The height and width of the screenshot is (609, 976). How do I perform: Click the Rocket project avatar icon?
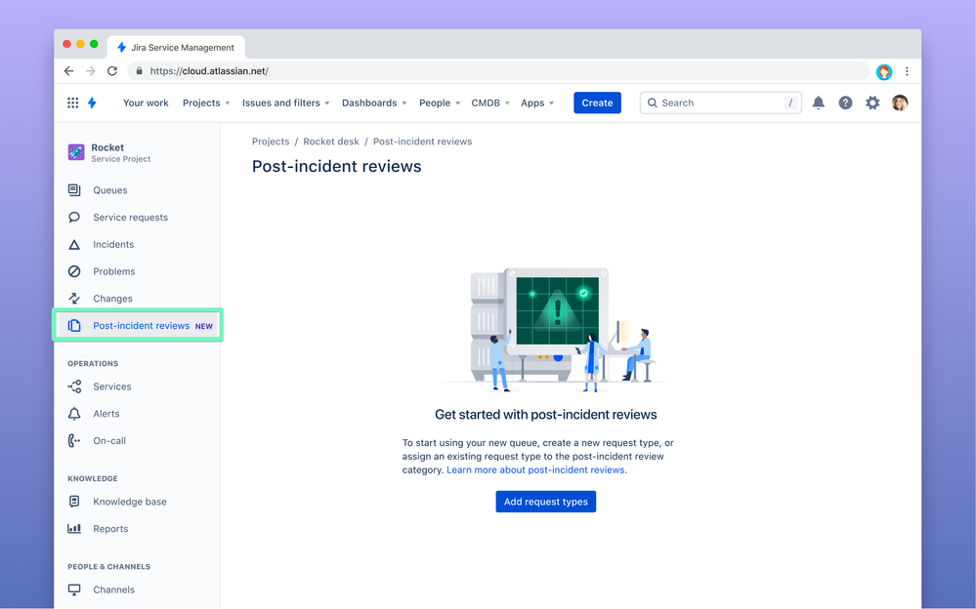click(x=76, y=152)
